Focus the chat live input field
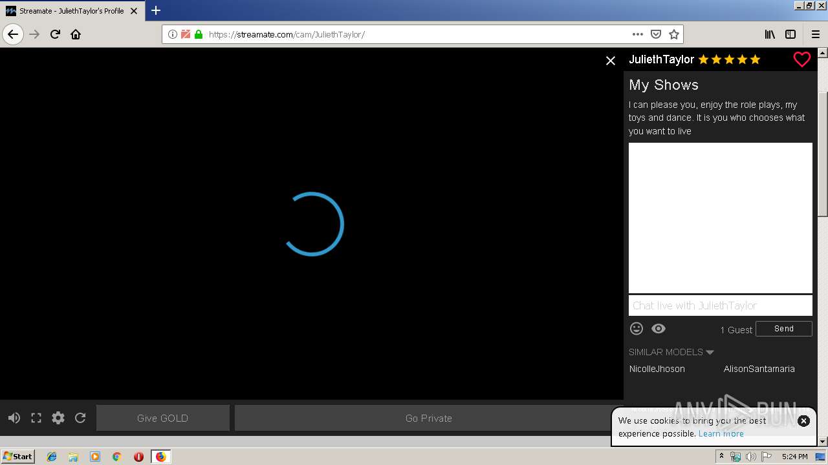Image resolution: width=828 pixels, height=465 pixels. click(720, 305)
